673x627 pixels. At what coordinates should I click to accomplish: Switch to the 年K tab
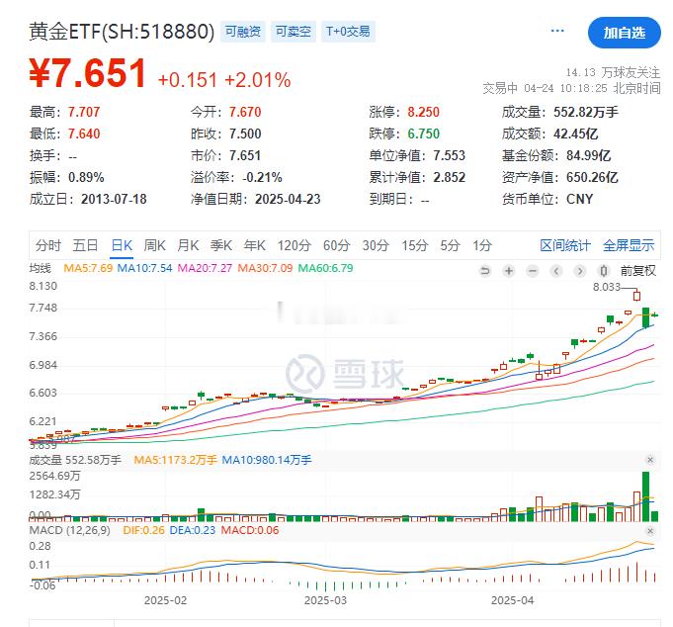[x=255, y=245]
